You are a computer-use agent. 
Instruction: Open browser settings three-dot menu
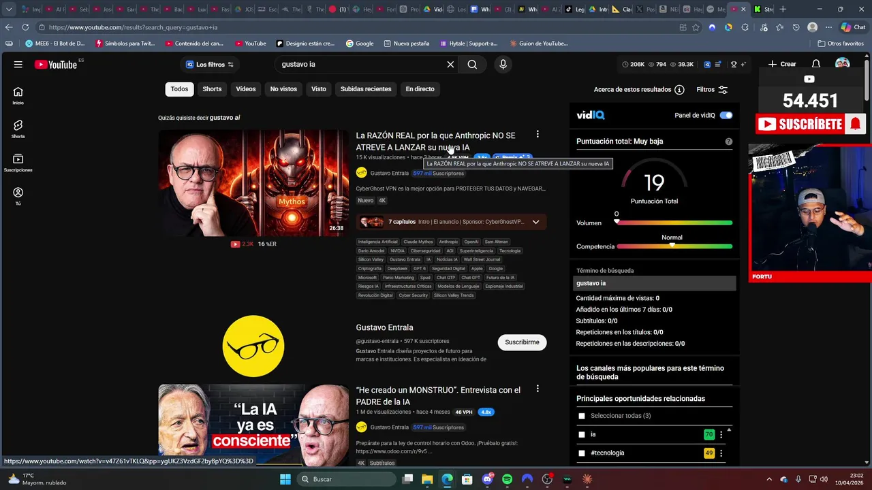pos(829,27)
